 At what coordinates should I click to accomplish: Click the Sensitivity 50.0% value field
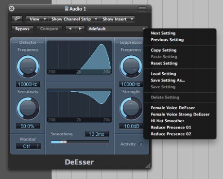click(28, 126)
